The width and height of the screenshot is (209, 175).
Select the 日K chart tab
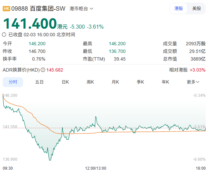pyautogui.click(x=65, y=82)
